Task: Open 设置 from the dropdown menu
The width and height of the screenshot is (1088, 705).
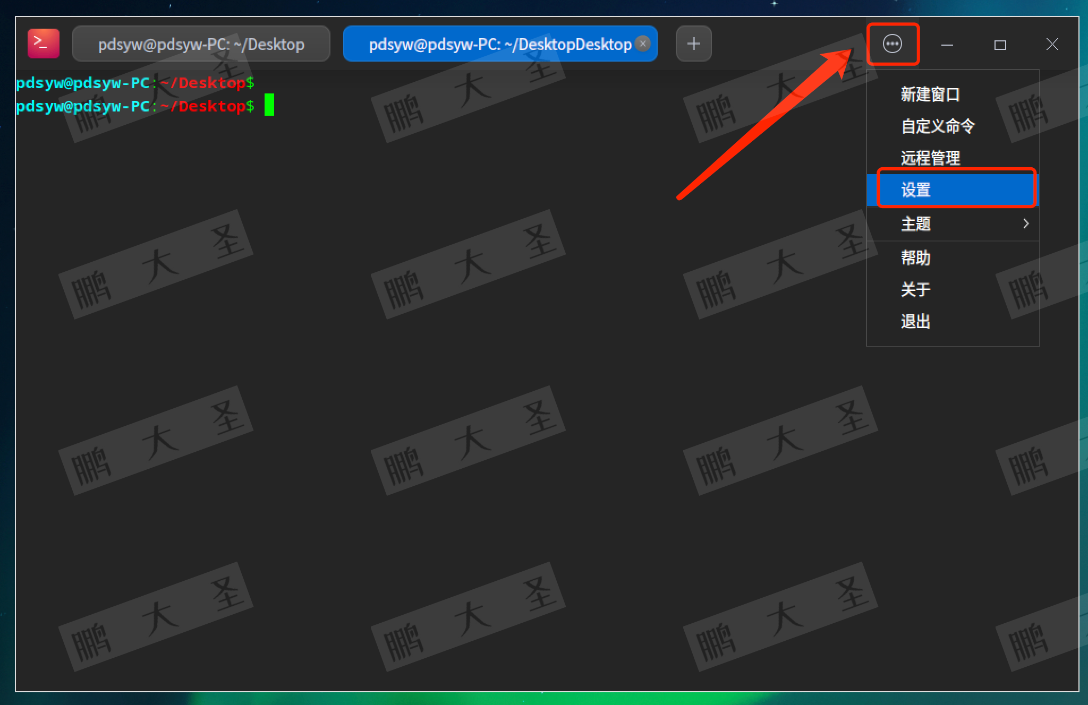Action: [916, 190]
